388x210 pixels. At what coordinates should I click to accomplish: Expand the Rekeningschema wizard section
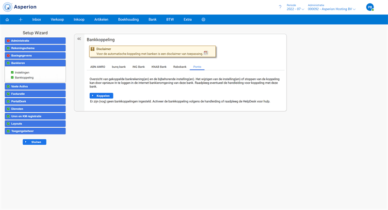point(35,48)
